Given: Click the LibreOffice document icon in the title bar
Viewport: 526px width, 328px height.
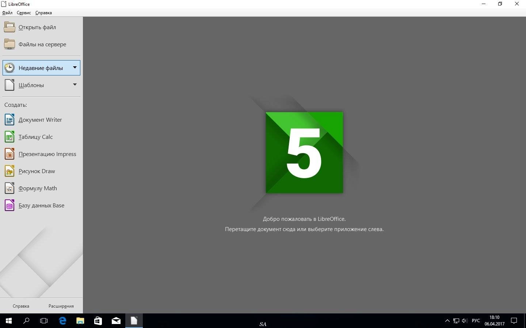Looking at the screenshot, I should (x=4, y=4).
